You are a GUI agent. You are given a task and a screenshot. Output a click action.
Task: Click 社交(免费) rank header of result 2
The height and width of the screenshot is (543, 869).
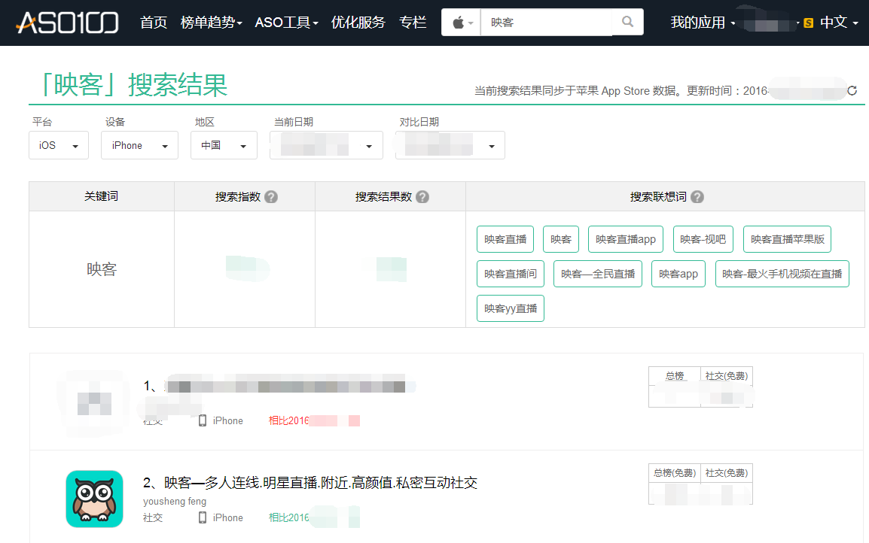click(727, 473)
